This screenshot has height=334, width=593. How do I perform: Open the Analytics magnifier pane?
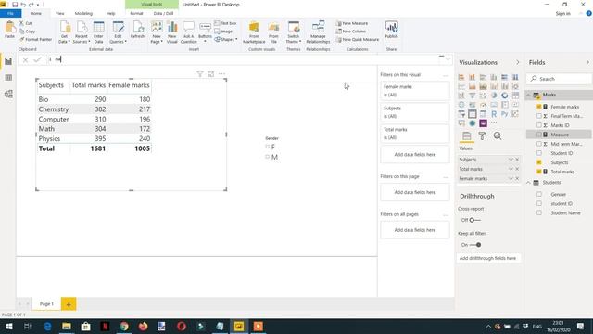(498, 136)
